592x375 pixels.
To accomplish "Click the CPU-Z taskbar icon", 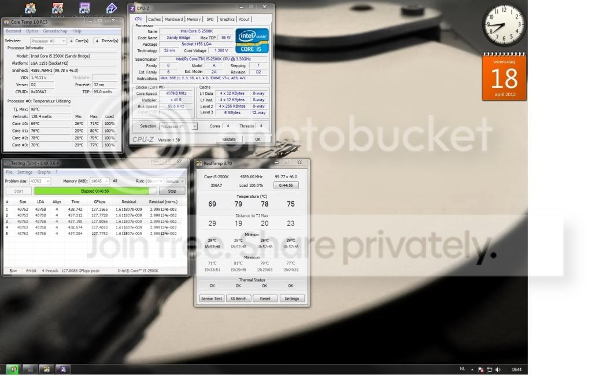I will 63,369.
